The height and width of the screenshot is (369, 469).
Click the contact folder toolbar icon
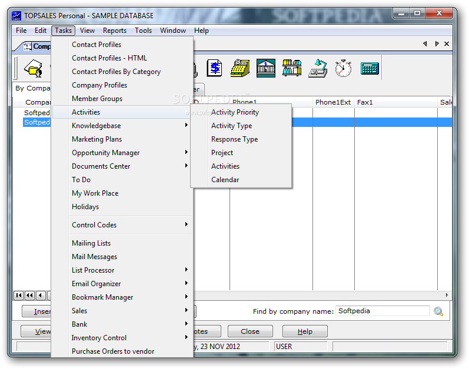point(34,68)
